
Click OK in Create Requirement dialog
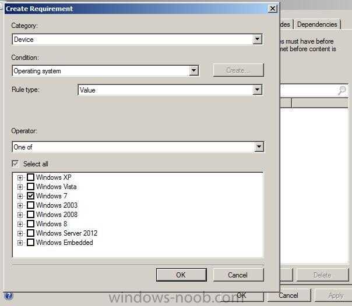coord(181,275)
